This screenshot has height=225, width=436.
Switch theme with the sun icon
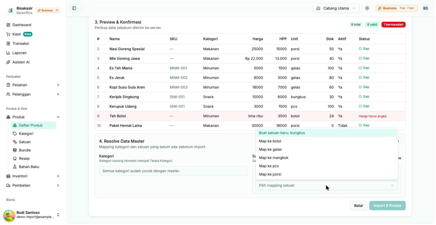pyautogui.click(x=367, y=8)
